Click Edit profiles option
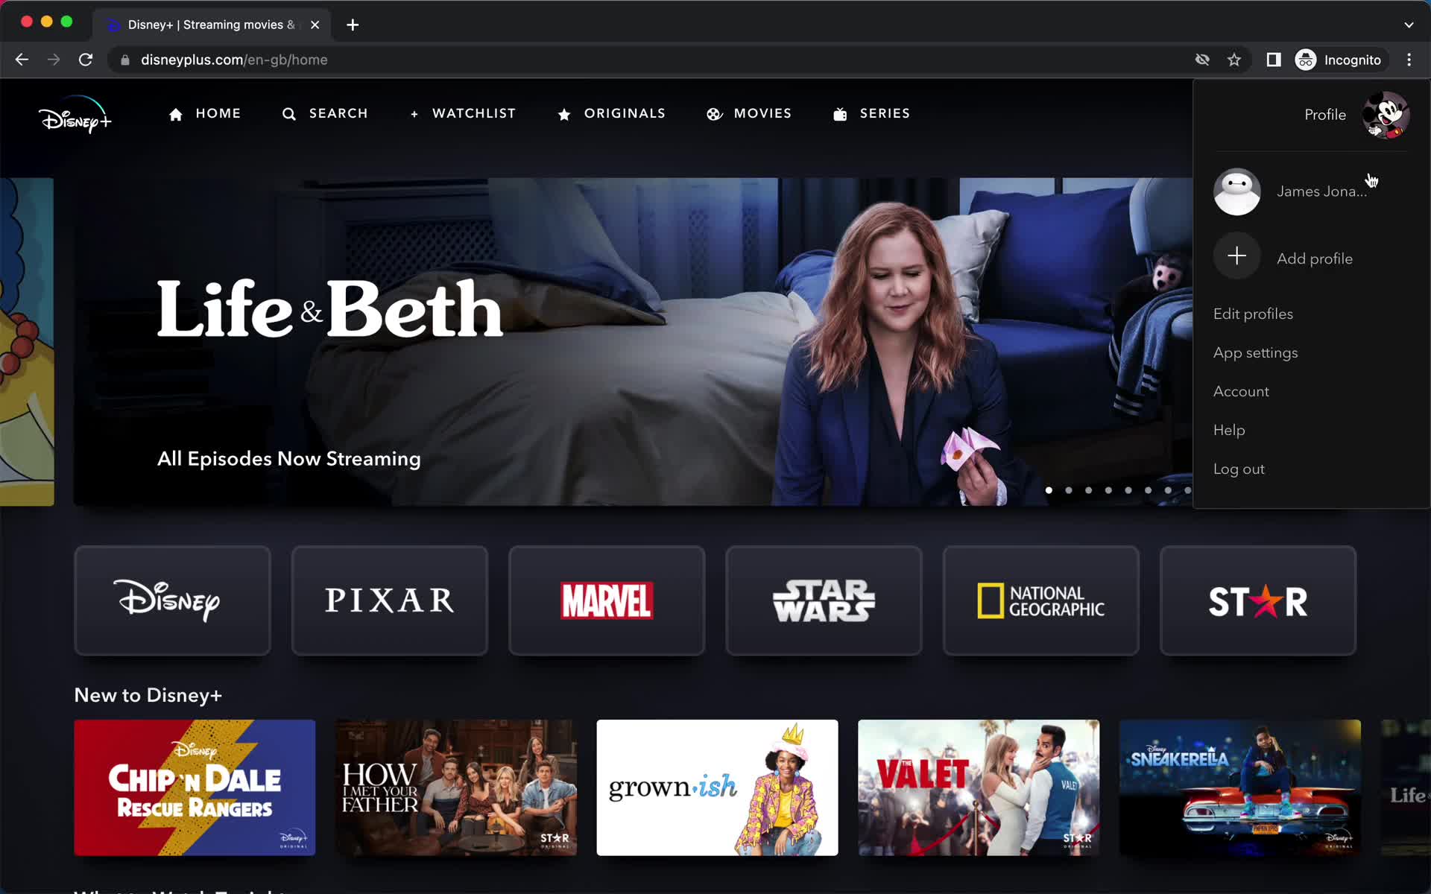 click(1253, 313)
